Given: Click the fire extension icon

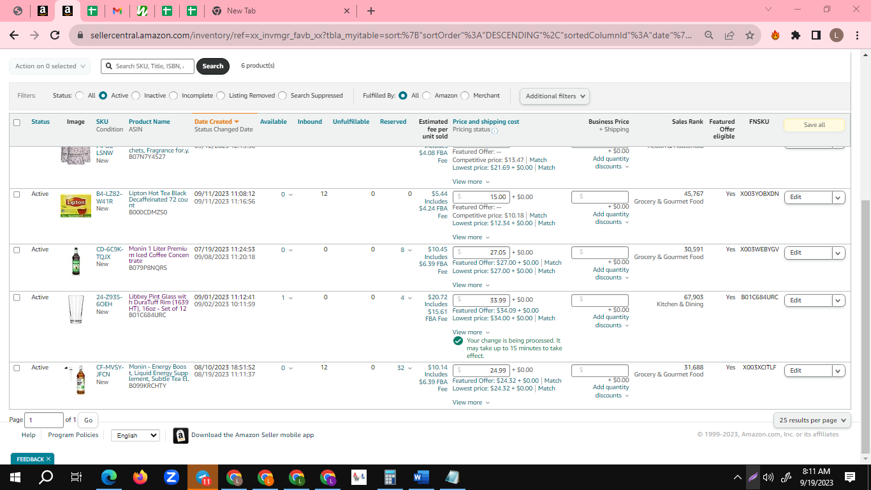Looking at the screenshot, I should [775, 35].
